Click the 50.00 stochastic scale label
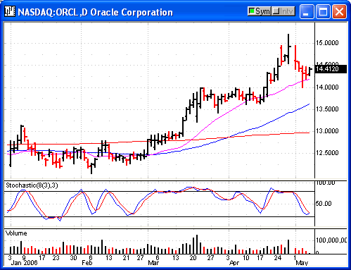The height and width of the screenshot is (270, 351). (x=324, y=204)
